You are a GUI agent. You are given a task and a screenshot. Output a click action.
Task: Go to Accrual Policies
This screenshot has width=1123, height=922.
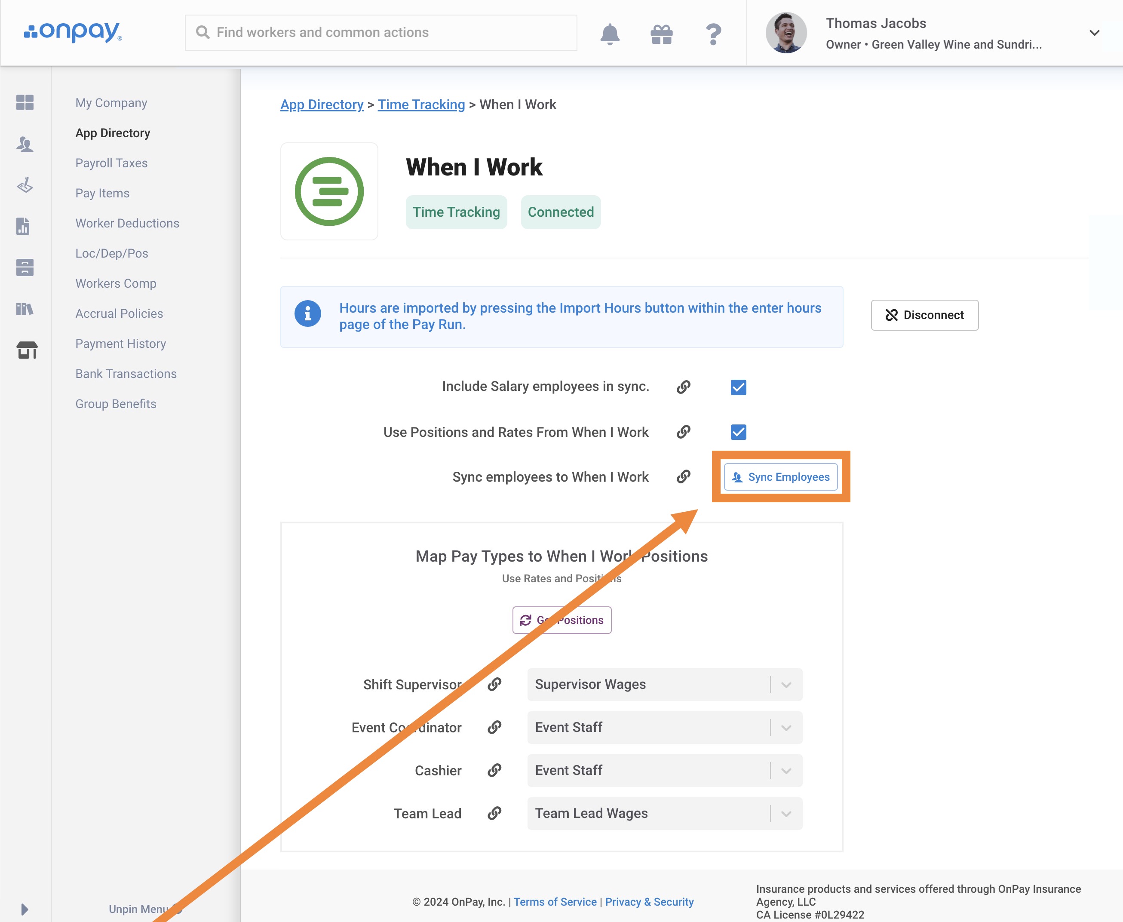(119, 313)
